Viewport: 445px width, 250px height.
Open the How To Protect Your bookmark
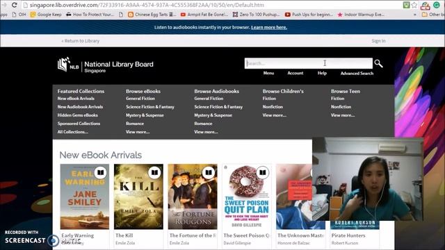pos(90,15)
